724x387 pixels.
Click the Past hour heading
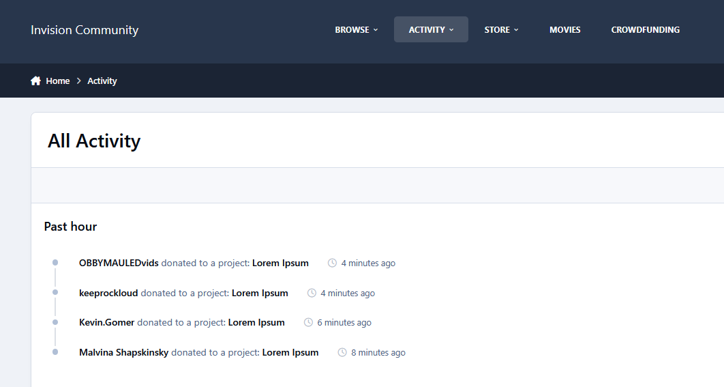click(x=70, y=227)
